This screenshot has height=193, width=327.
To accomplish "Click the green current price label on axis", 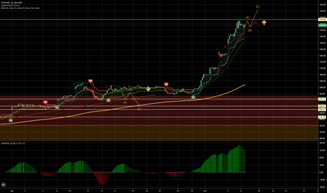I will coord(323,25).
